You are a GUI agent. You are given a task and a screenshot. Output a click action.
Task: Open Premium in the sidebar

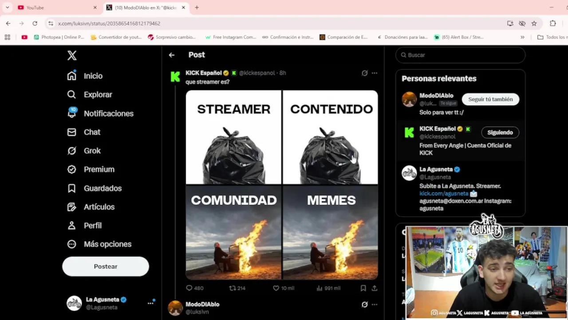[x=91, y=169]
